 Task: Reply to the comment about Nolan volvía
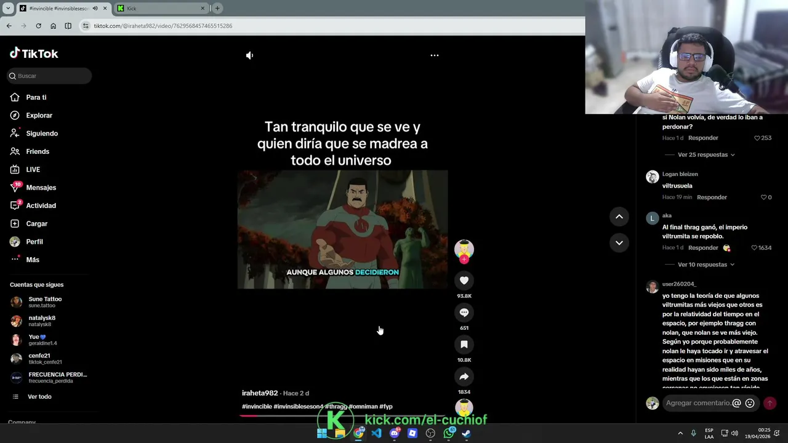point(703,138)
